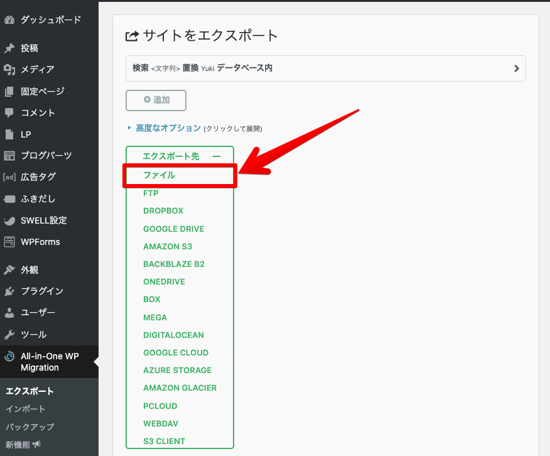Choose DIGITALOCEAN export destination
The image size is (550, 456).
[x=174, y=335]
